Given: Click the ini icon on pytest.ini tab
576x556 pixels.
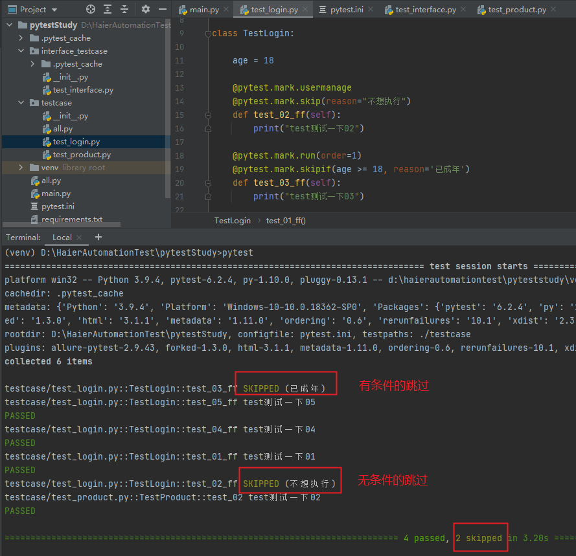Looking at the screenshot, I should pos(323,10).
